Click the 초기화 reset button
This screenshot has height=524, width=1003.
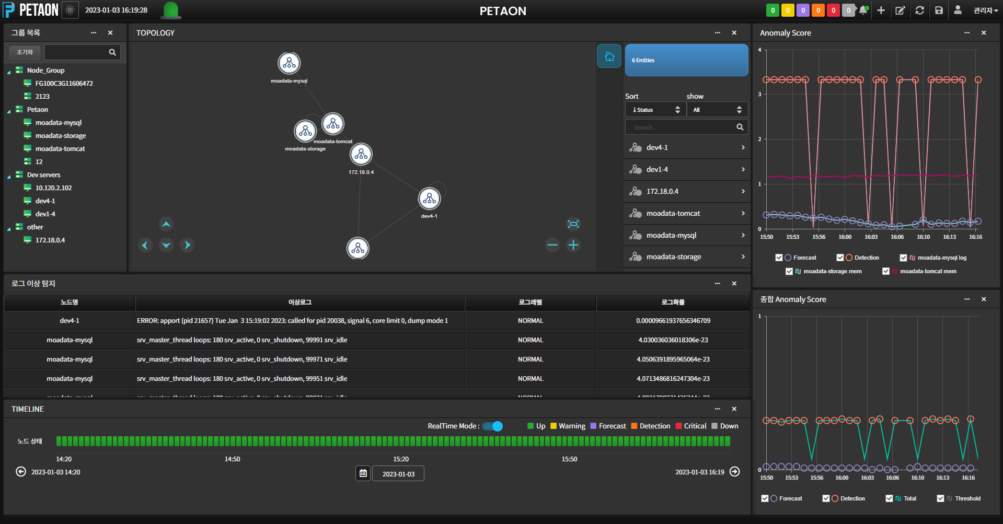(25, 52)
